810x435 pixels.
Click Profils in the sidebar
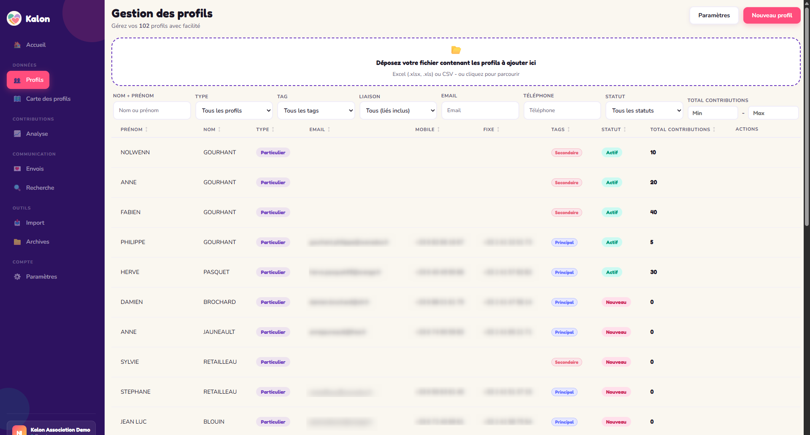(x=28, y=80)
